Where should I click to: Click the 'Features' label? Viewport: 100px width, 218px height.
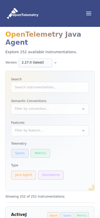click(x=18, y=123)
